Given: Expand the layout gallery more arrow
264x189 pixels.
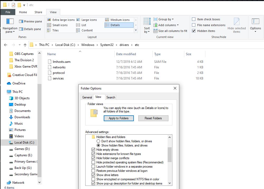Looking at the screenshot, I should pos(135,30).
